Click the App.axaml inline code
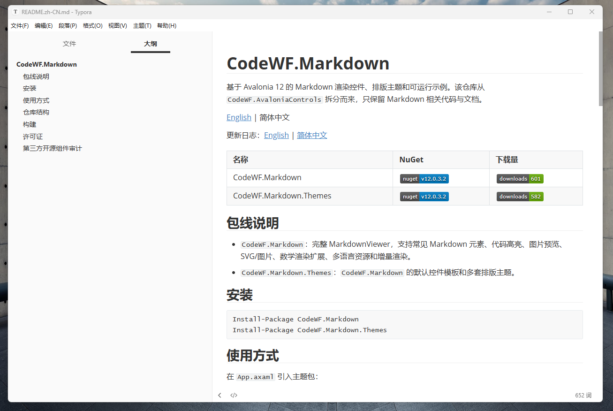 tap(256, 377)
